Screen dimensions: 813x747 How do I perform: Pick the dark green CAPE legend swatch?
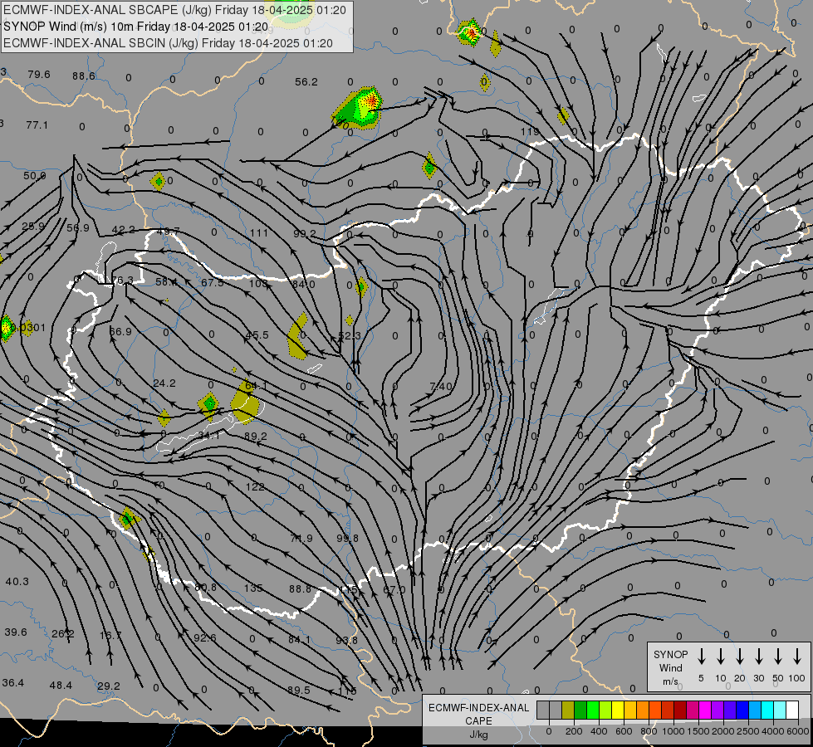tap(580, 710)
